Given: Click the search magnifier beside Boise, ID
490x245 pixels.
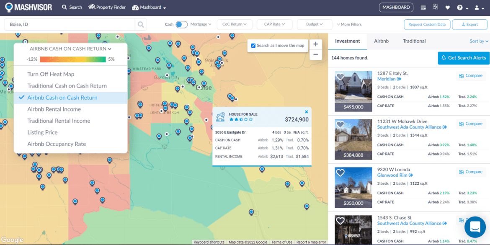Looking at the screenshot, I should point(141,24).
